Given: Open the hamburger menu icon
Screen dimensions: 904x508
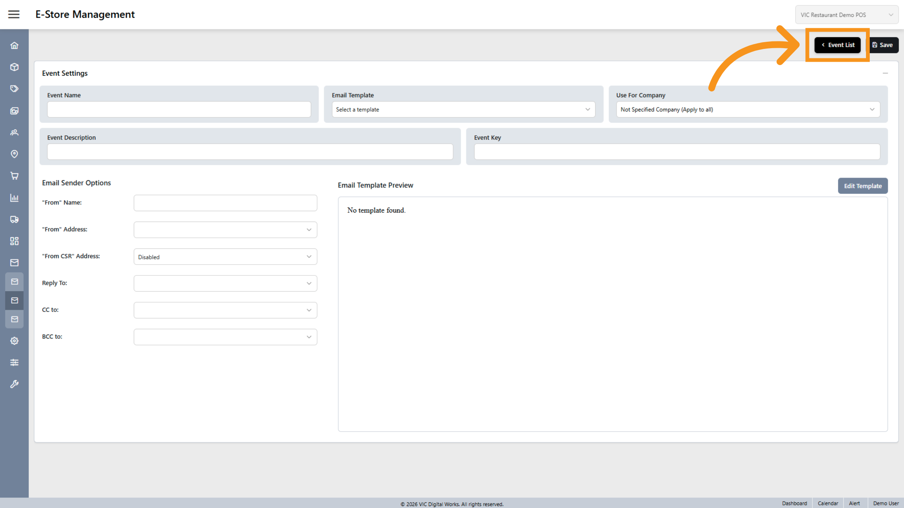Looking at the screenshot, I should pyautogui.click(x=14, y=14).
